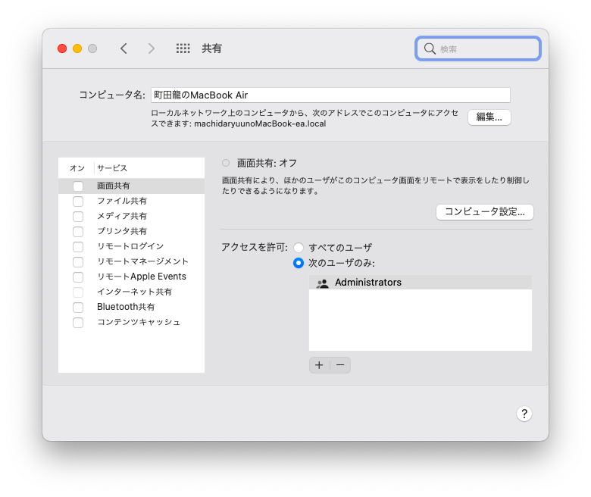Click the コンピュータ名 text field

pyautogui.click(x=330, y=95)
